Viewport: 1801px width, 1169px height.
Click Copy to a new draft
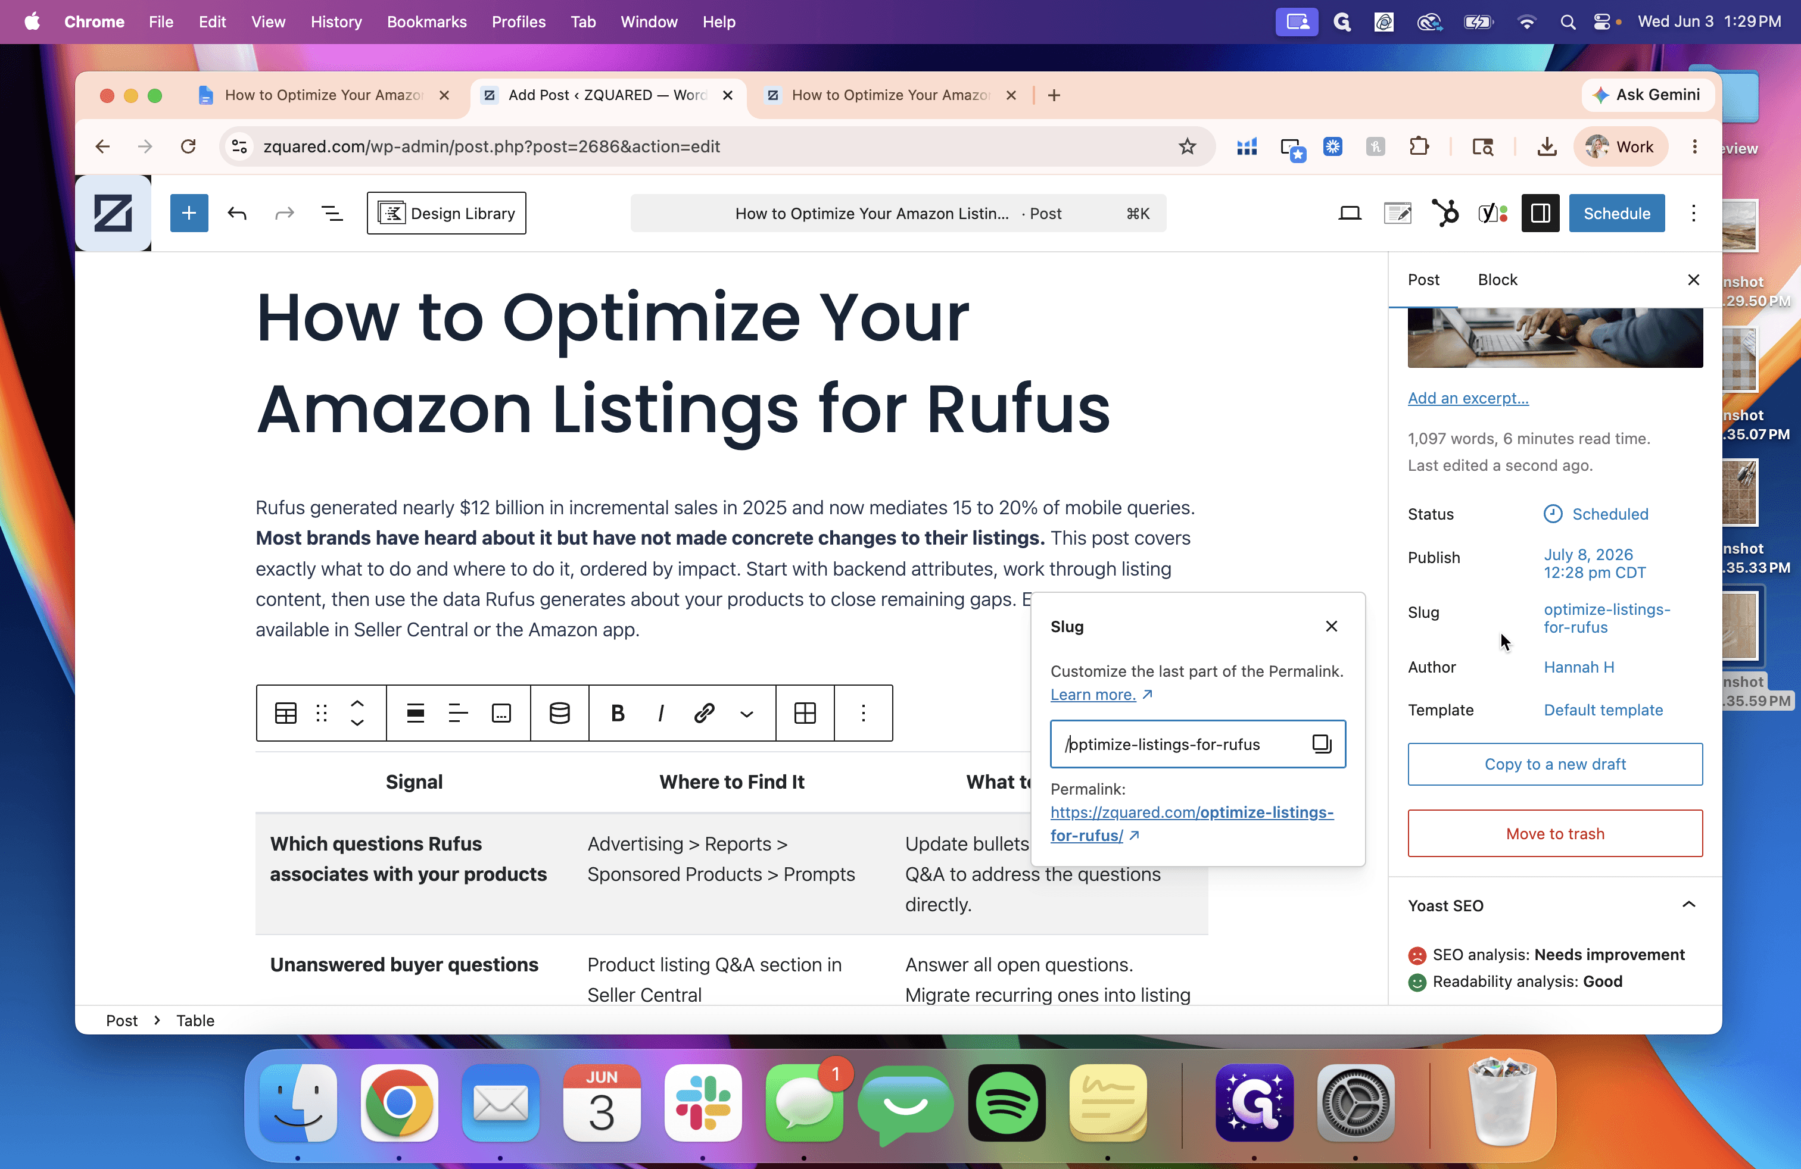click(x=1555, y=764)
